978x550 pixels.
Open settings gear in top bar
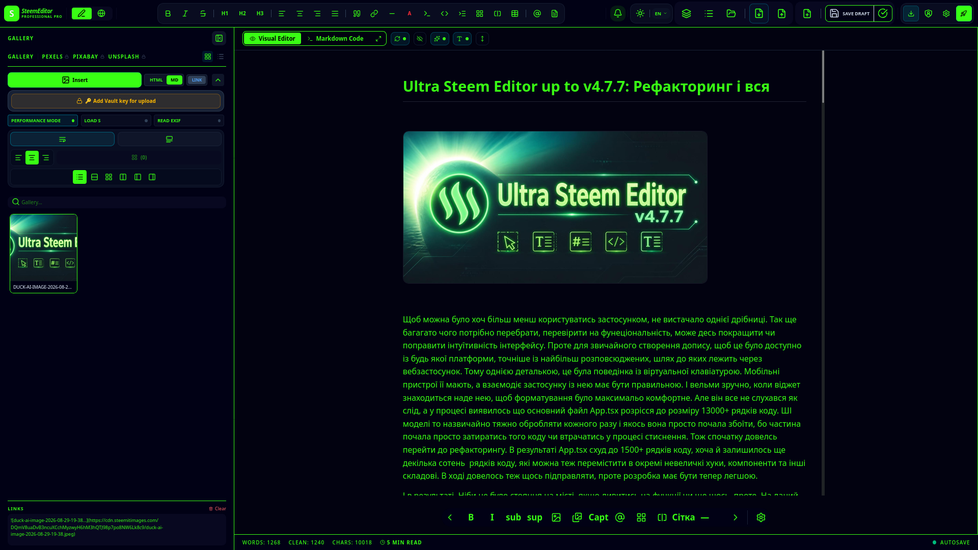point(946,14)
